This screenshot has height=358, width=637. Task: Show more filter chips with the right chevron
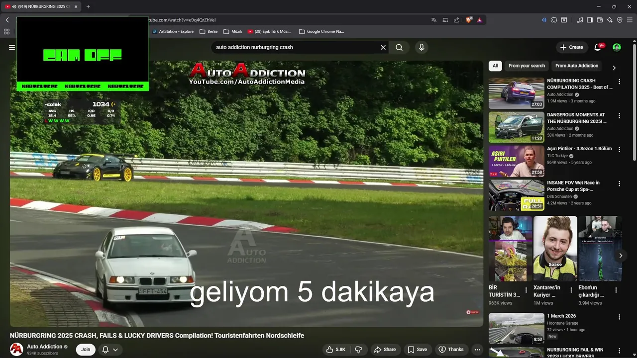click(x=614, y=68)
